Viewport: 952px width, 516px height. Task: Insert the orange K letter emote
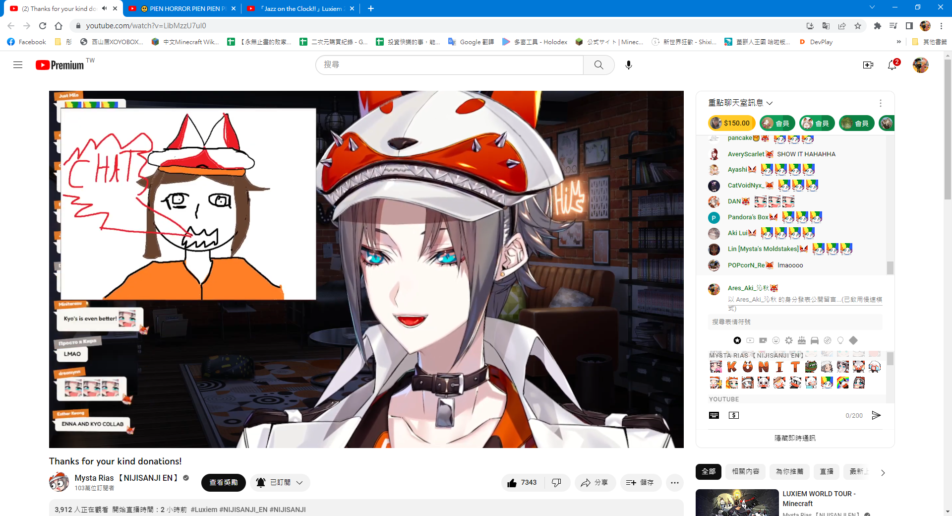click(x=732, y=367)
